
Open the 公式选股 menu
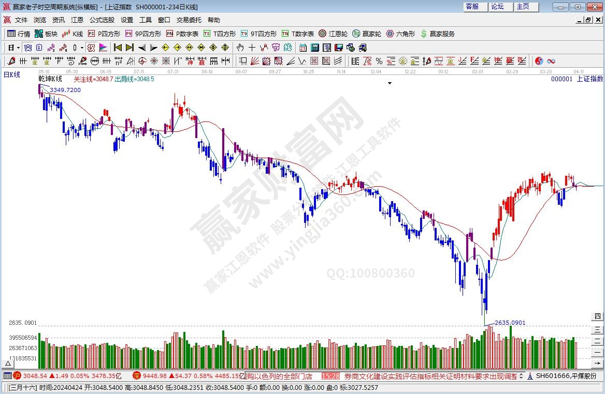tap(102, 20)
